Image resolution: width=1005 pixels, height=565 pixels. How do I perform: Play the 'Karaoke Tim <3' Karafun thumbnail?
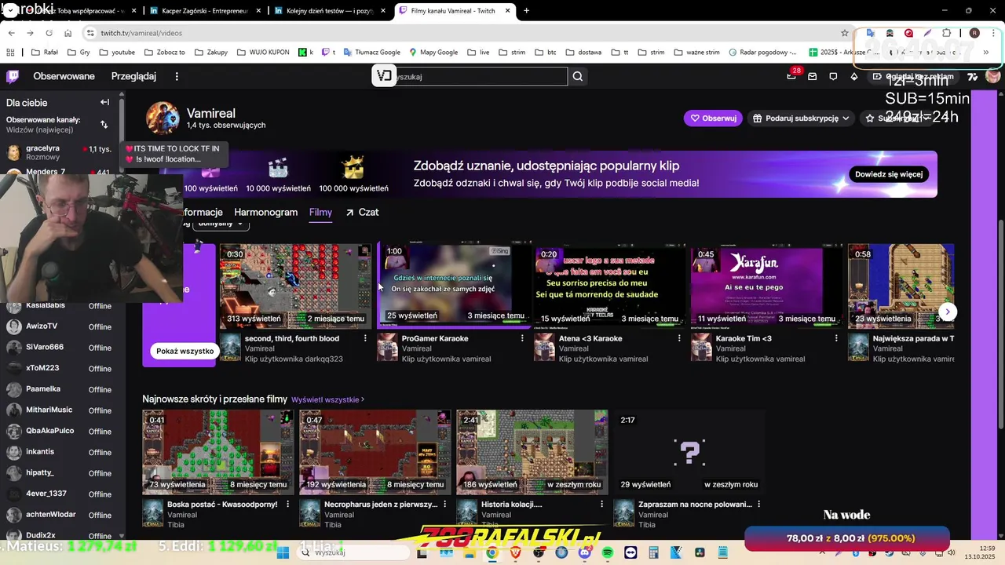pyautogui.click(x=767, y=286)
